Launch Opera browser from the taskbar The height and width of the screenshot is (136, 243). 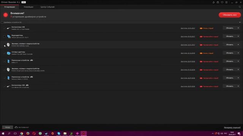coord(34,133)
